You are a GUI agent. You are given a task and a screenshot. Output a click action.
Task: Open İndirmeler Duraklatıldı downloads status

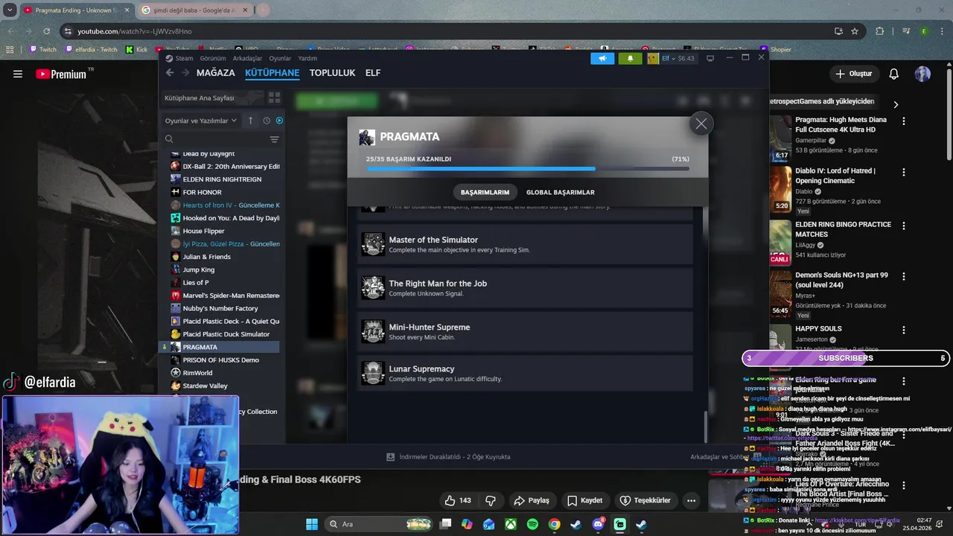click(447, 457)
